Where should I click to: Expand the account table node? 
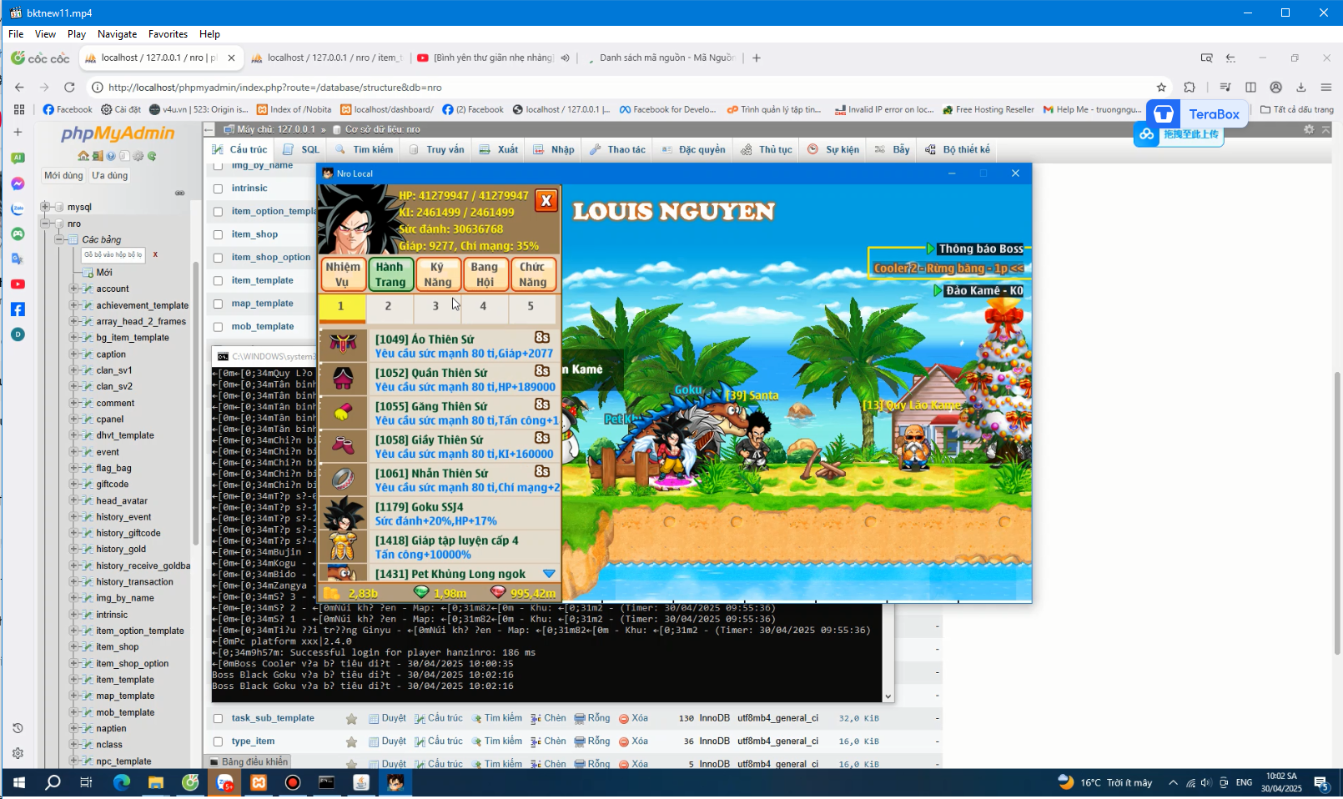(73, 289)
